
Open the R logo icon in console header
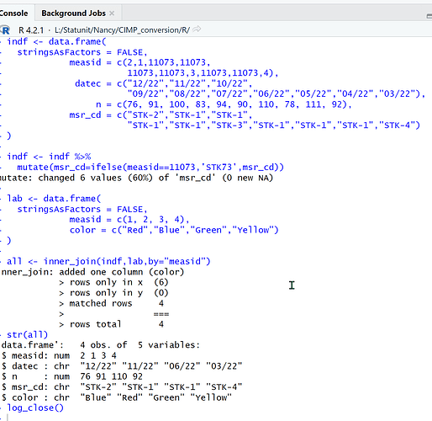pos(4,29)
